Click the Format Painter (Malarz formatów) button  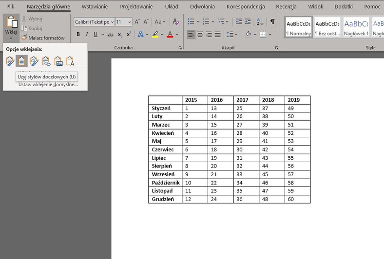point(43,37)
